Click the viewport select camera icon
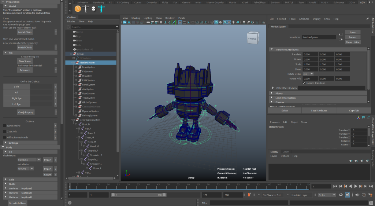The image size is (375, 206). tap(148, 22)
